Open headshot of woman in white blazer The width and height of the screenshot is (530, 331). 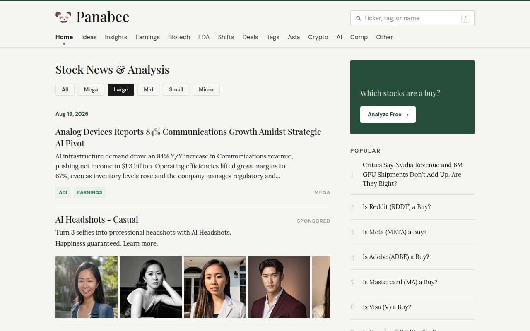click(x=215, y=287)
